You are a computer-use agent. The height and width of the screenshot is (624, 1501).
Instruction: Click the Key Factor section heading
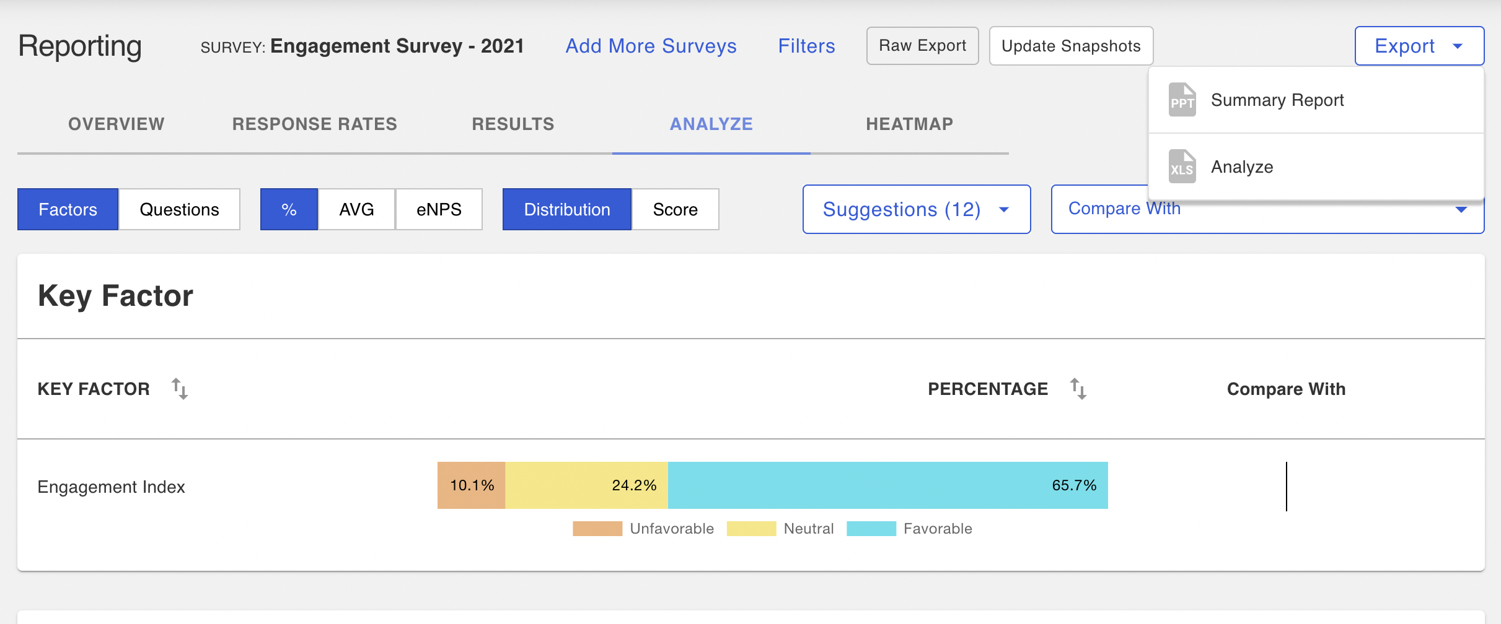(116, 296)
